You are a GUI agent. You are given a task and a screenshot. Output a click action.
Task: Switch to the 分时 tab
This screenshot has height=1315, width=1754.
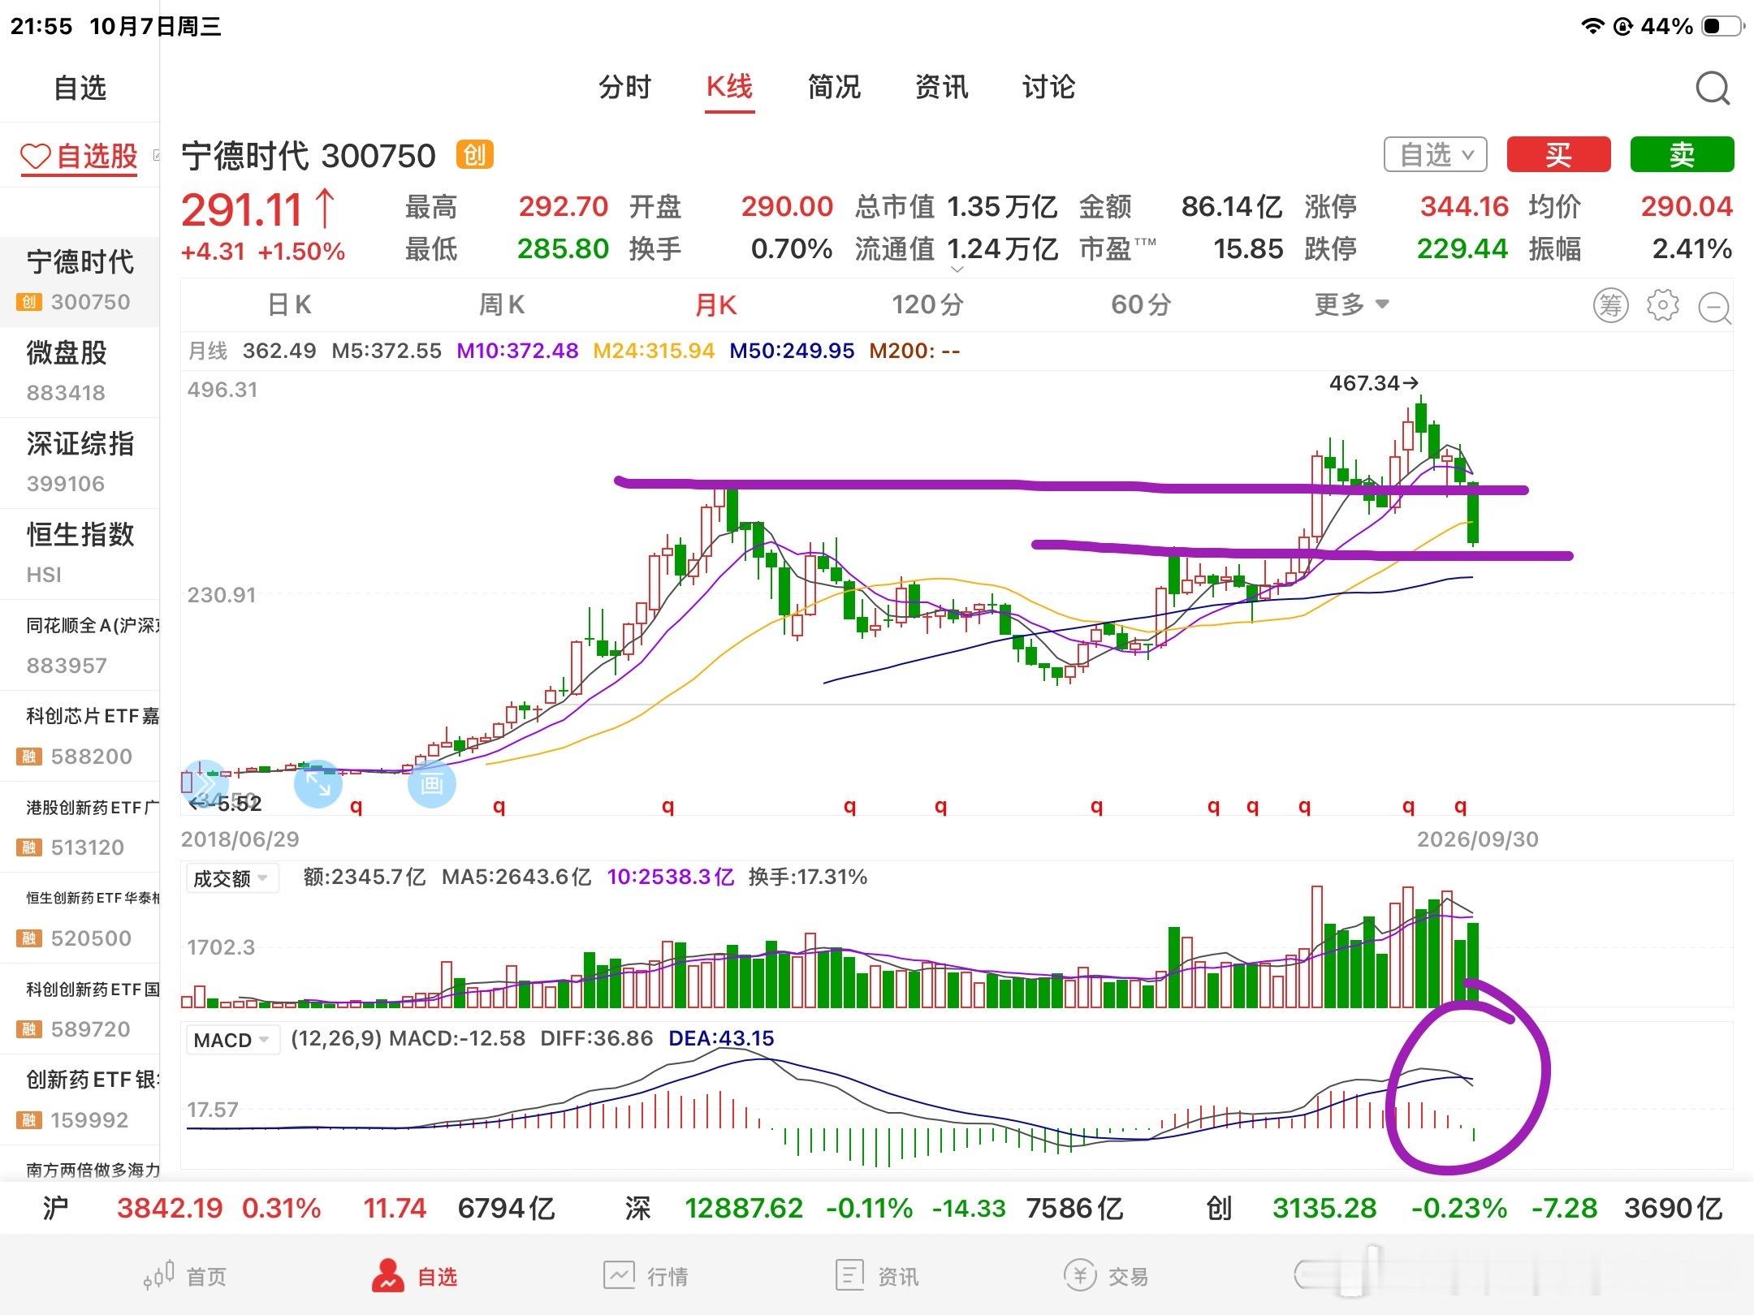click(x=624, y=86)
